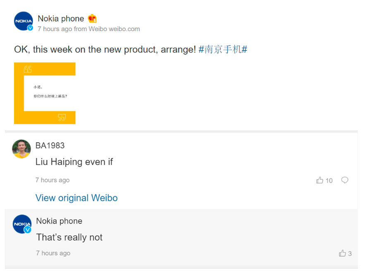Open View original Weibo link
Image resolution: width=372 pixels, height=272 pixels.
pos(76,198)
